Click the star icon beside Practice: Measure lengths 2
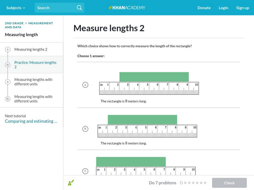254x190 pixels. point(8,65)
